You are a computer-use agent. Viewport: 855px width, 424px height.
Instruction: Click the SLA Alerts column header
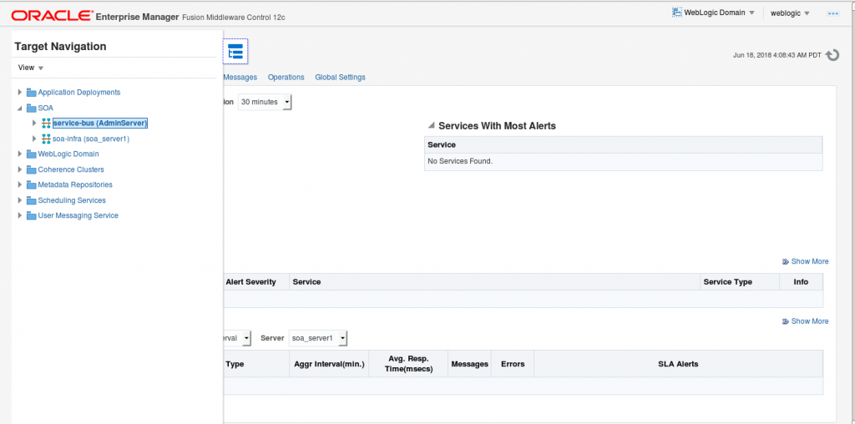point(678,364)
